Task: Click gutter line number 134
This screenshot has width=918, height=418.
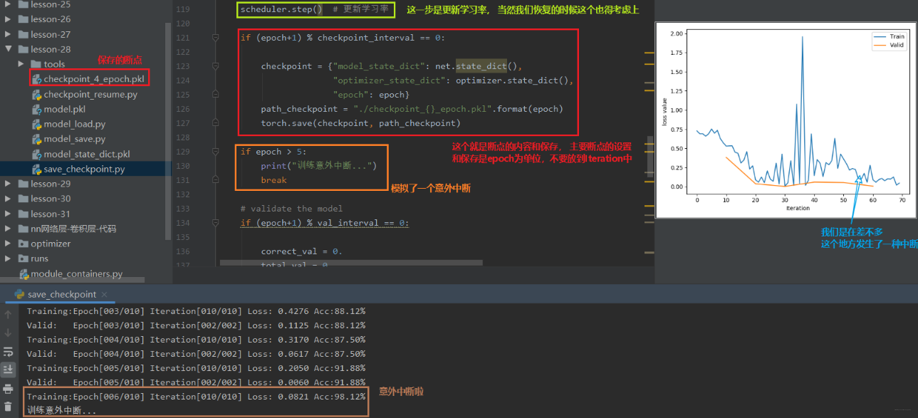Action: coord(182,223)
